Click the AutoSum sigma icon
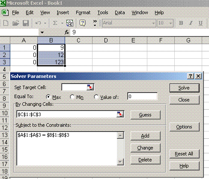209x179 pixels. pos(55,23)
